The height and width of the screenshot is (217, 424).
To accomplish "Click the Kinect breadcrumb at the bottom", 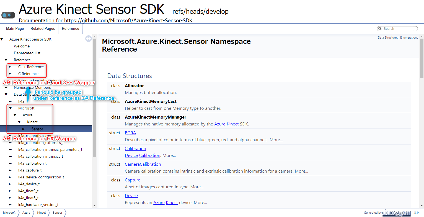I will pos(41,213).
